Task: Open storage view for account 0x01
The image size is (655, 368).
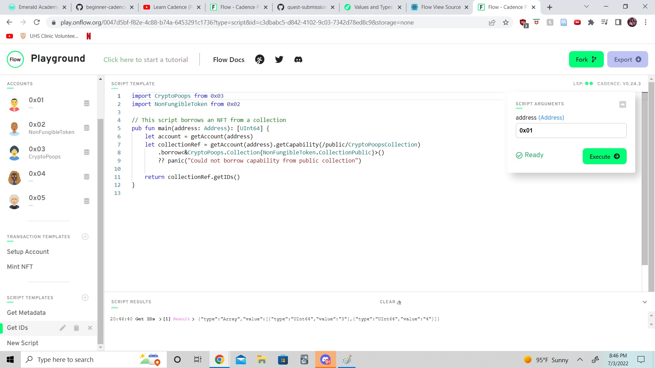Action: (87, 103)
